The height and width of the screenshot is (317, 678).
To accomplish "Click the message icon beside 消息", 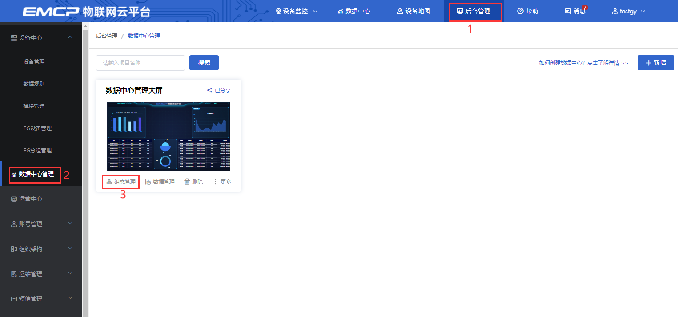I will click(568, 11).
